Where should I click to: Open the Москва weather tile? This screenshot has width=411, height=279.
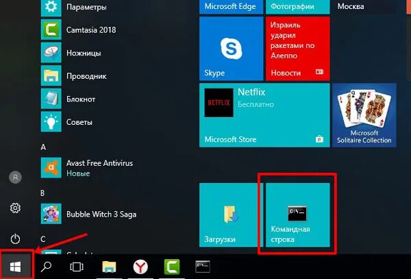point(364,7)
